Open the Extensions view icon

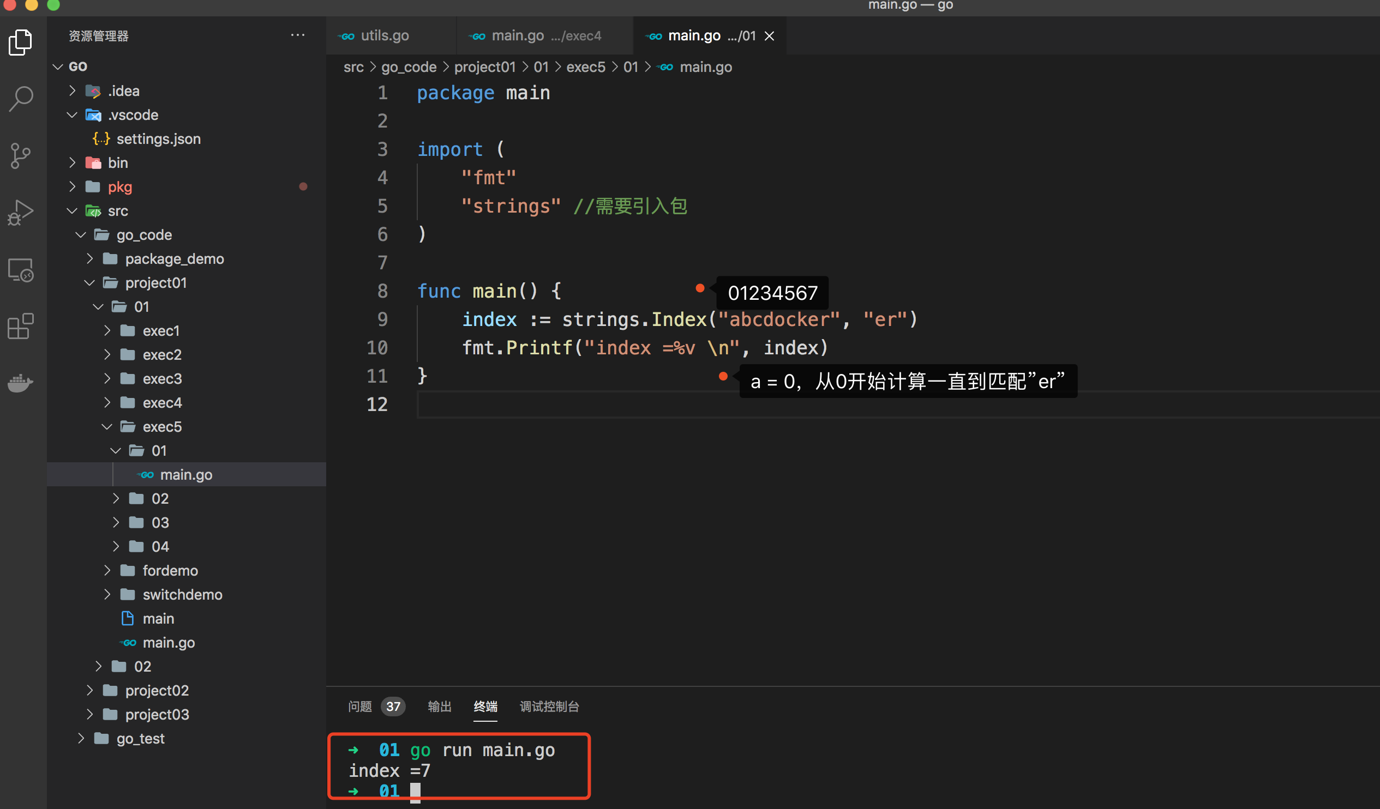(21, 327)
